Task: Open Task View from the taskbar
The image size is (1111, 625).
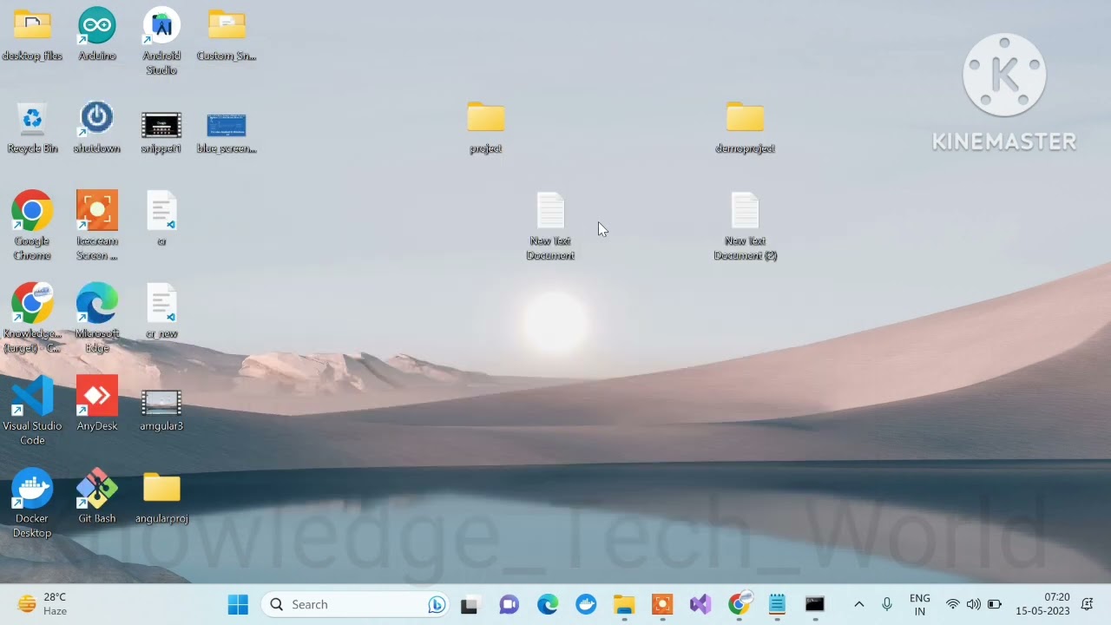Action: 470,604
